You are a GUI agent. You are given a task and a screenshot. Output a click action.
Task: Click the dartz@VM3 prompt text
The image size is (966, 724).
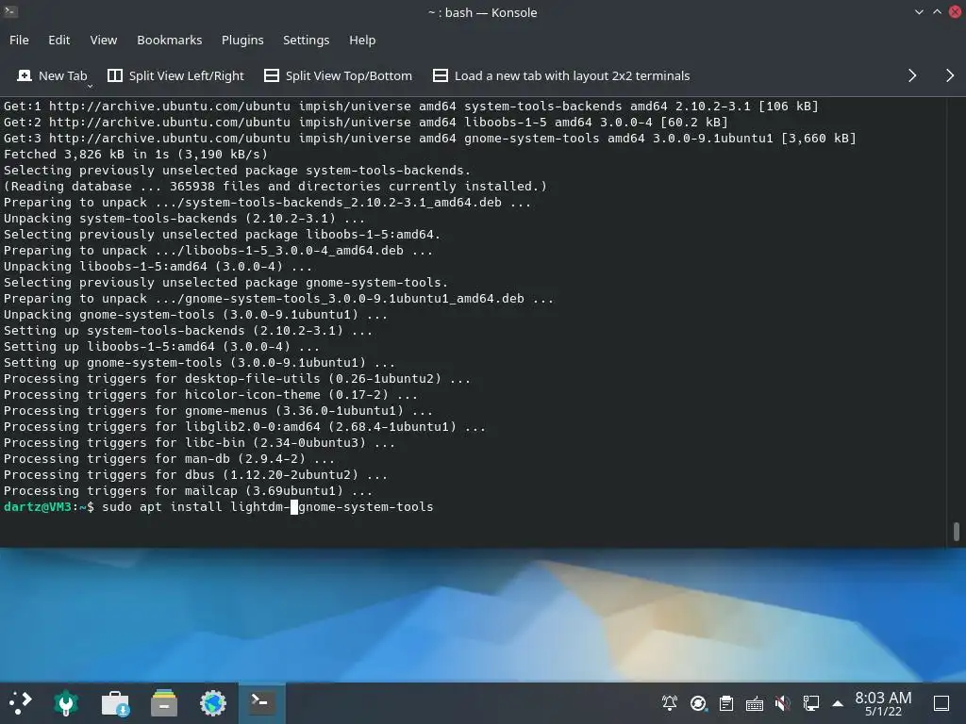point(38,506)
